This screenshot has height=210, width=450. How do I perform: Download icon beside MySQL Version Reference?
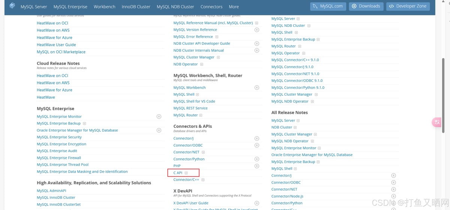257,30
